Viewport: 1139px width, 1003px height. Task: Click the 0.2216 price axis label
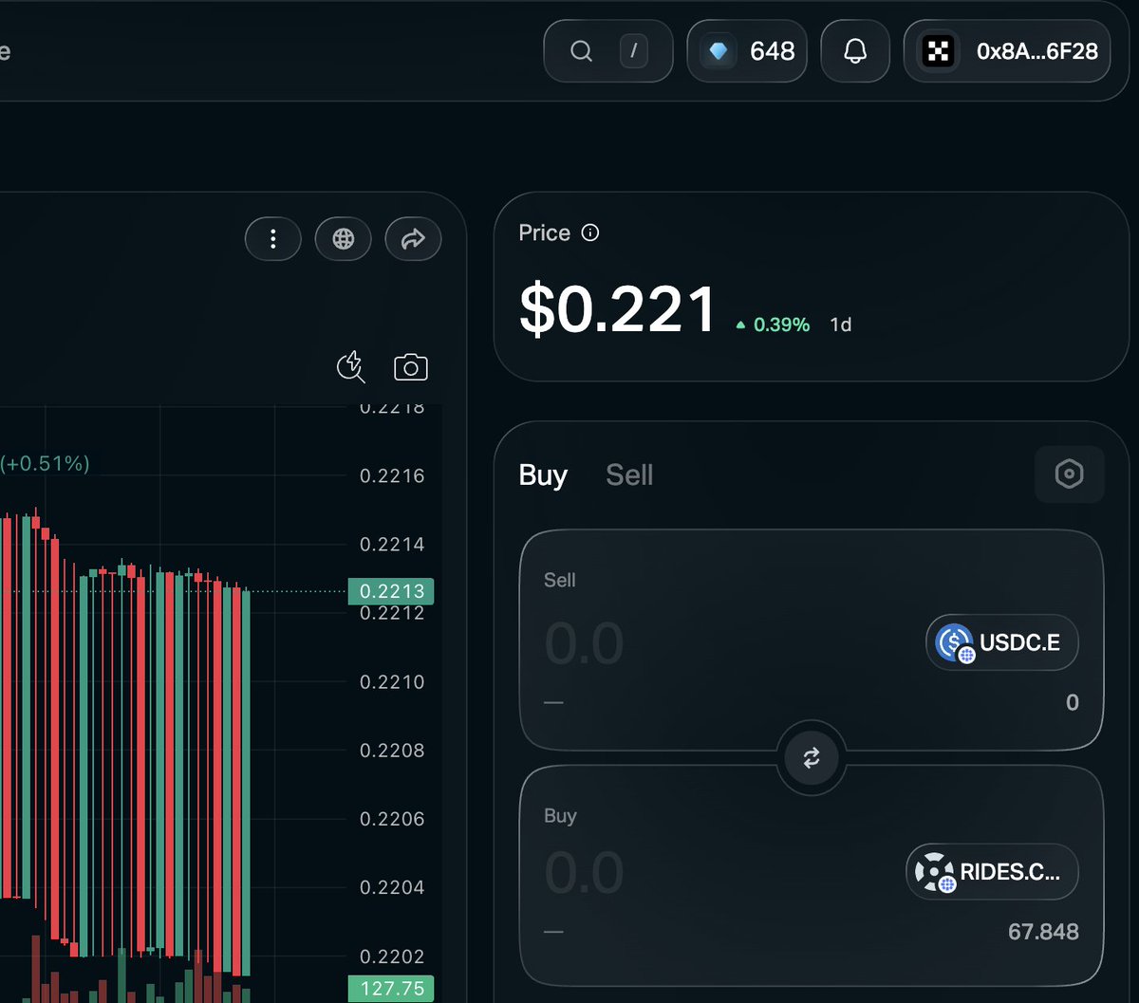(393, 476)
